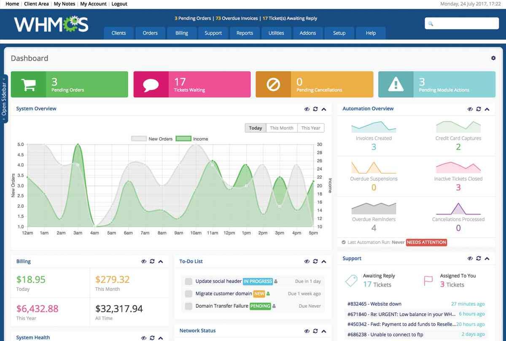Click the Pending Cancellations ban icon
Screen dimensions: 506x341
click(273, 85)
